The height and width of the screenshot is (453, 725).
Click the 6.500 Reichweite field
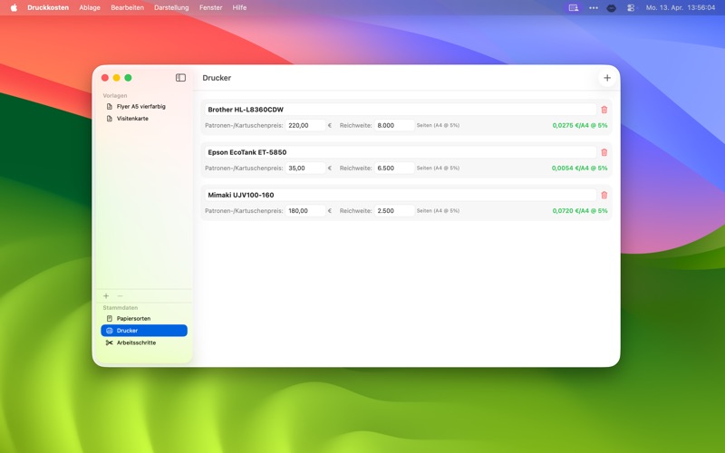[394, 168]
